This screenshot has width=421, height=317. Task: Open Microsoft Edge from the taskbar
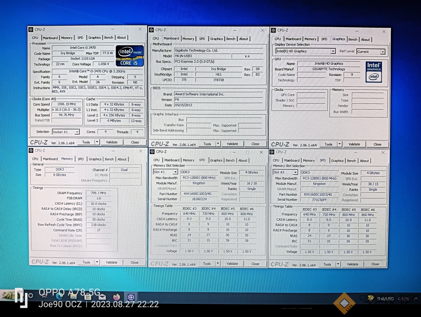point(59,297)
